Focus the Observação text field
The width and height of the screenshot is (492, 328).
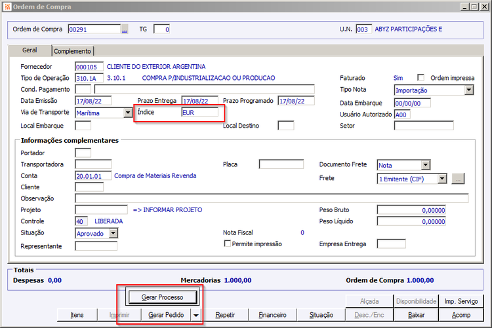(x=272, y=198)
